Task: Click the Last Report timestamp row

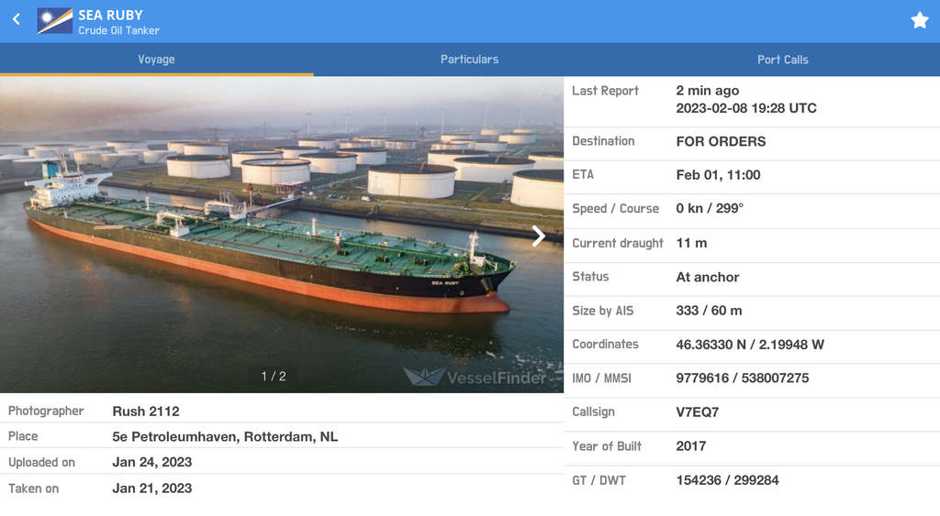Action: (x=752, y=101)
